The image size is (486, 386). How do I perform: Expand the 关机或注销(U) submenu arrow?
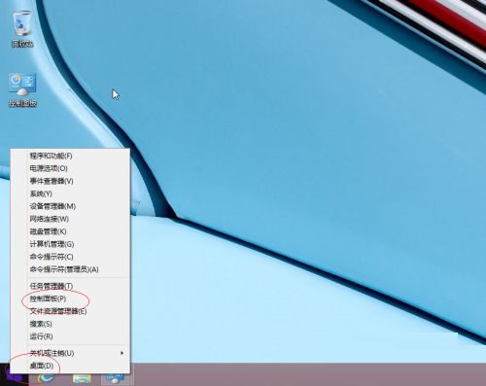coord(121,353)
